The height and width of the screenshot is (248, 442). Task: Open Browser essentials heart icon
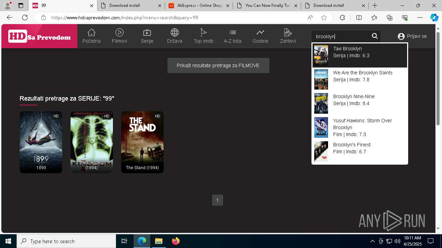pyautogui.click(x=405, y=18)
